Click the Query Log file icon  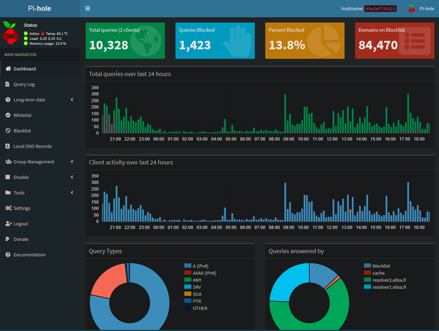[x=8, y=84]
